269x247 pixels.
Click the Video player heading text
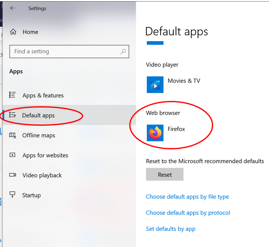click(162, 65)
